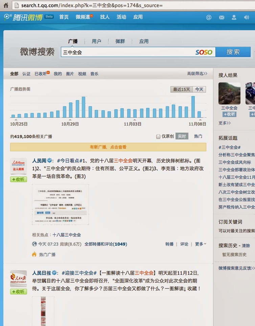Switch the trend chart to 今天
Image resolution: width=255 pixels, height=326 pixels.
click(199, 90)
